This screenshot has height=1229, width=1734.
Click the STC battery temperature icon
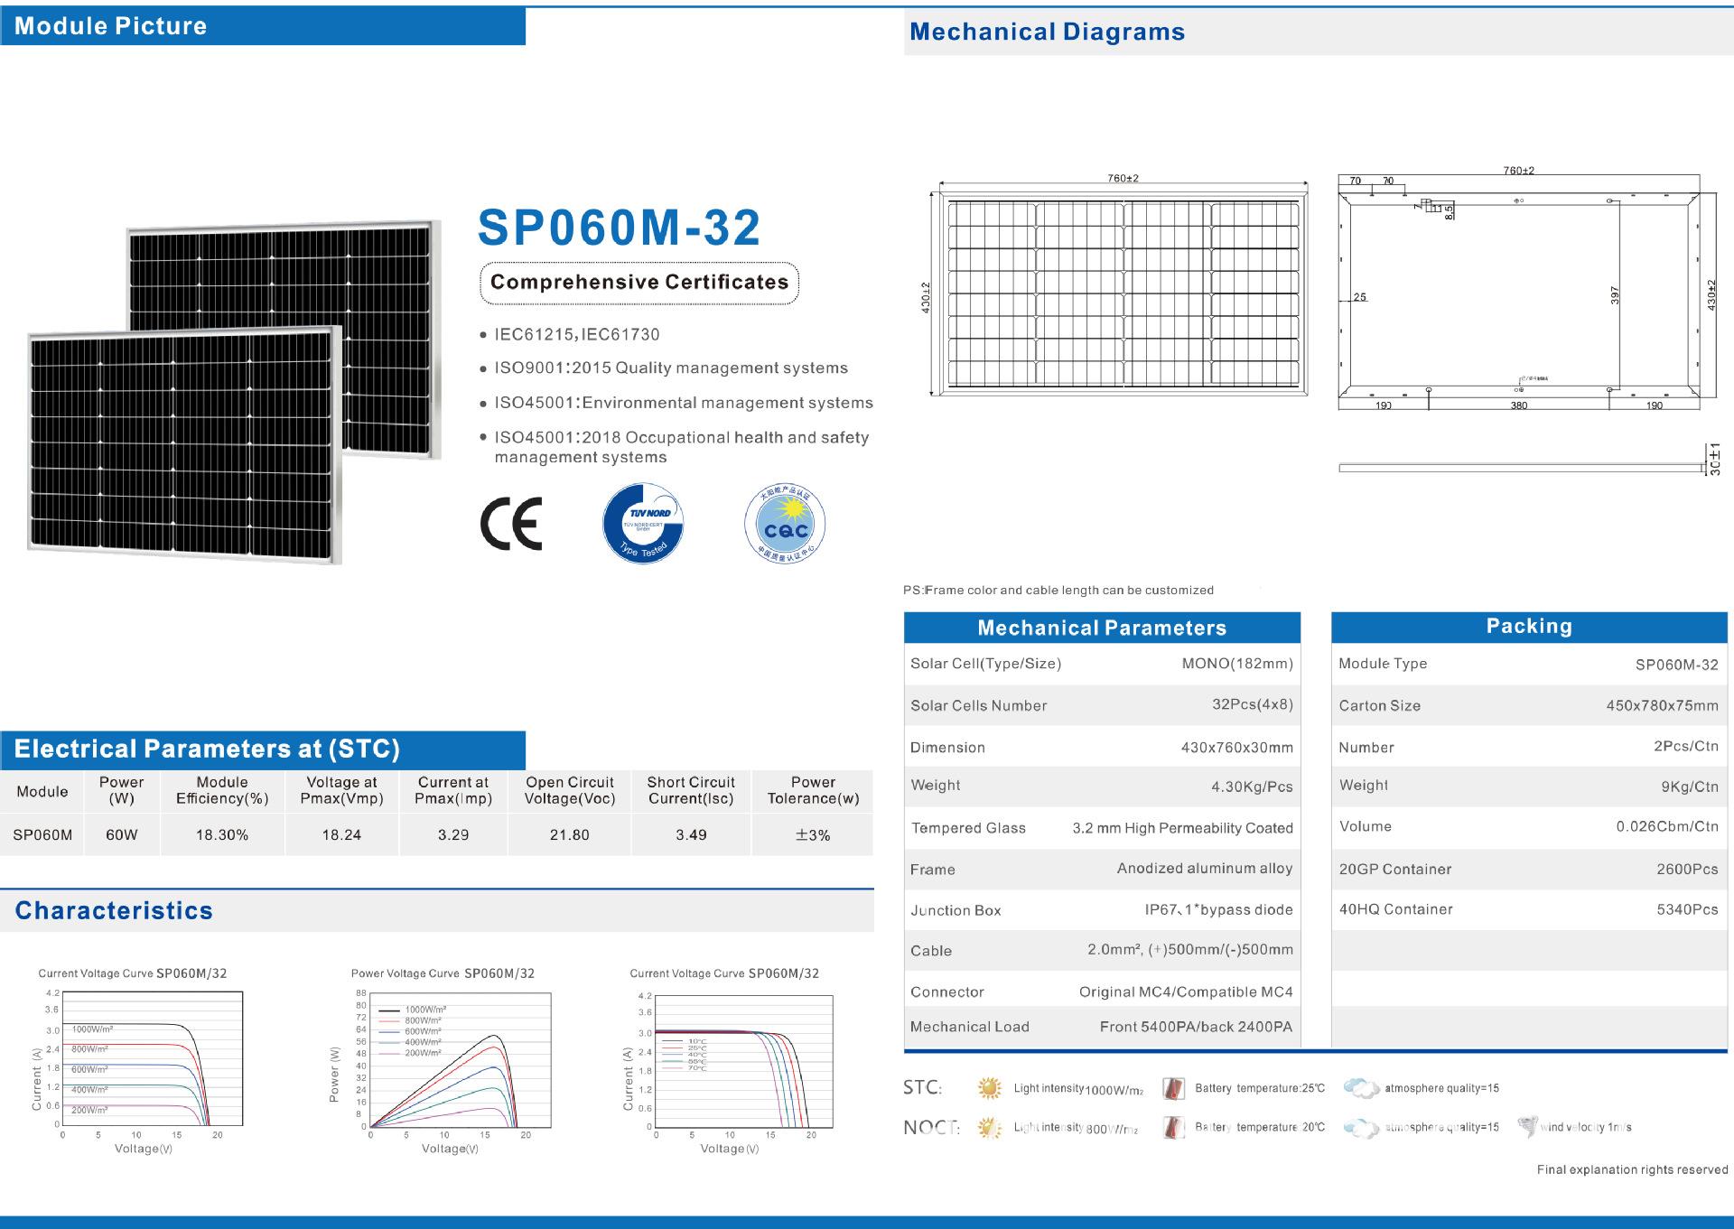1173,1088
